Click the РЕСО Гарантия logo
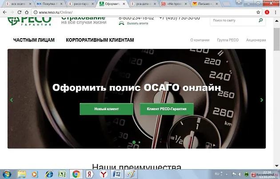The width and height of the screenshot is (280, 179). click(x=29, y=21)
